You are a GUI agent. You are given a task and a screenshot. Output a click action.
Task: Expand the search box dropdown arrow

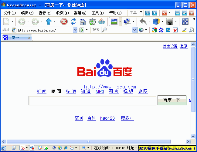[x=134, y=30]
